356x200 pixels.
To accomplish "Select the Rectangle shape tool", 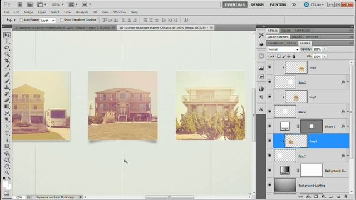I will (7, 146).
